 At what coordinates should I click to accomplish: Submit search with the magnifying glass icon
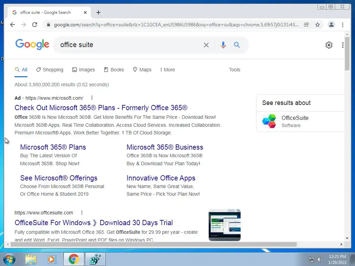pos(237,45)
